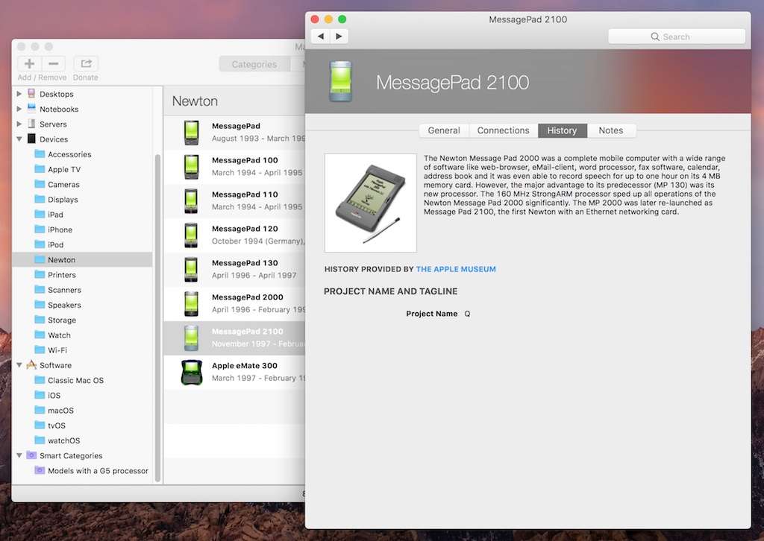Select the Categories segment in main window
Viewport: 764px width, 541px height.
pyautogui.click(x=254, y=64)
